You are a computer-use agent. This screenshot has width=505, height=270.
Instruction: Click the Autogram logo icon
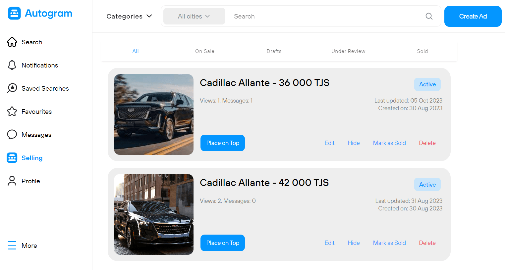[14, 14]
